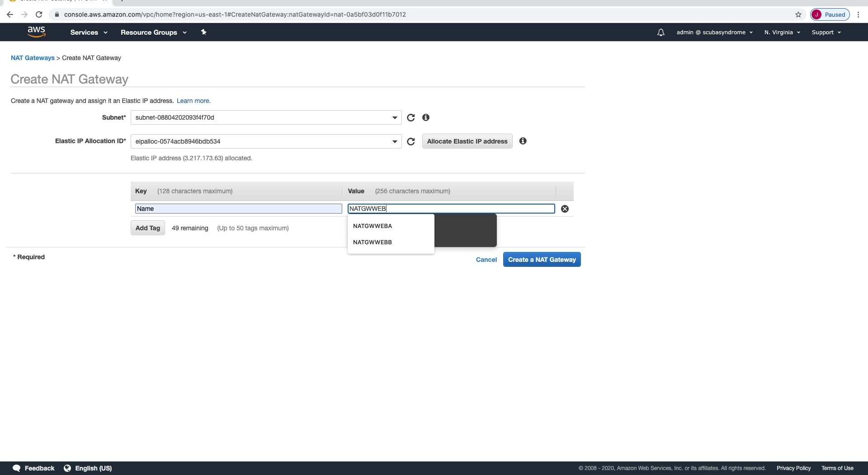The image size is (868, 475).
Task: Click the Add Tag button
Action: [x=148, y=228]
